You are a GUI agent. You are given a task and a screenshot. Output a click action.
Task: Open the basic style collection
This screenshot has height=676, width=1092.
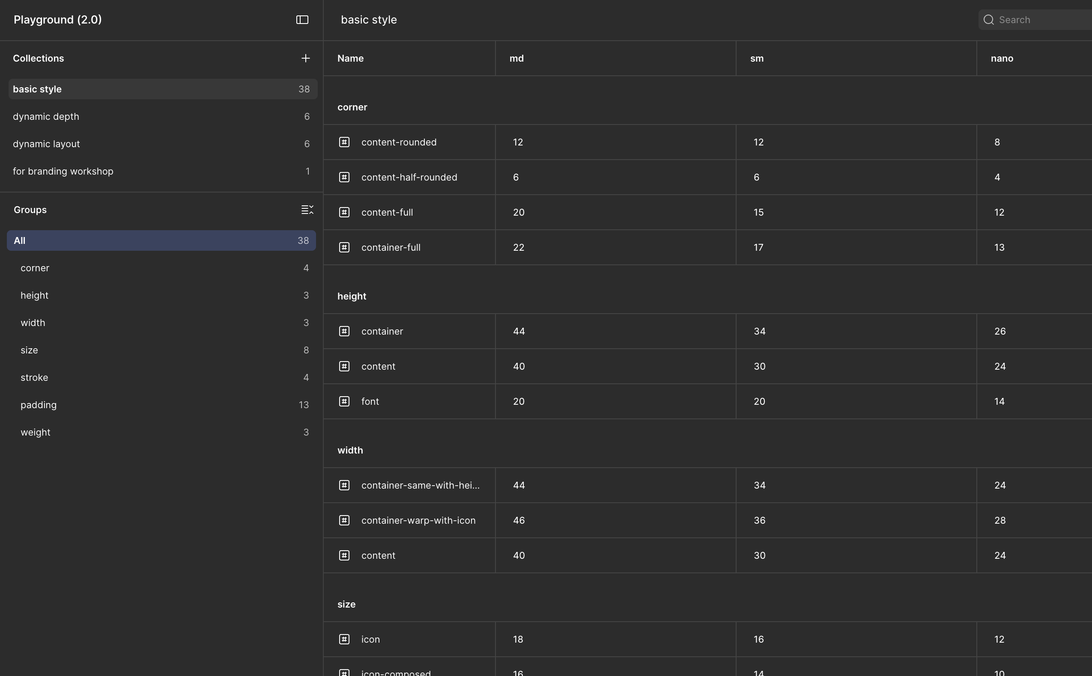coord(163,89)
